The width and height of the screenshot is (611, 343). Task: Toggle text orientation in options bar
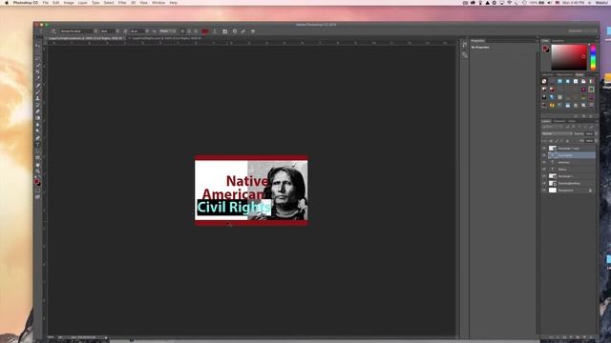click(53, 31)
